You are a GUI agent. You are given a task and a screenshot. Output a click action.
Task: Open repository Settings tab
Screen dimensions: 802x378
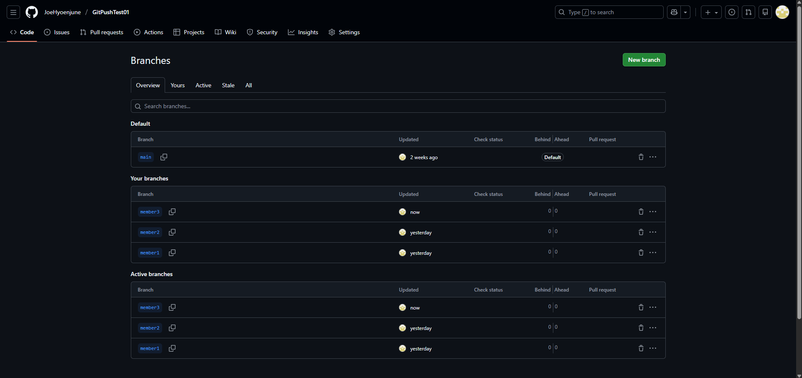(x=344, y=32)
